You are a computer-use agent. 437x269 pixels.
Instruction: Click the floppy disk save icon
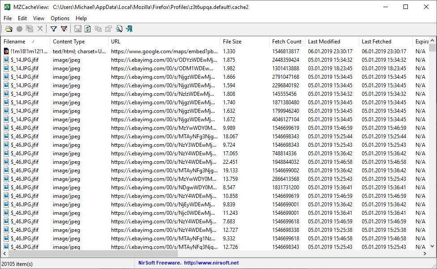pos(78,29)
